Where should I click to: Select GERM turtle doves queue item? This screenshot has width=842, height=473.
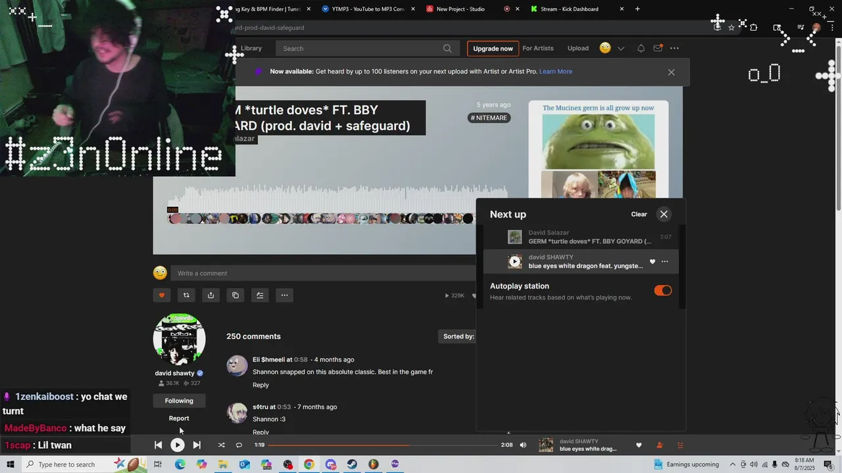coord(581,237)
